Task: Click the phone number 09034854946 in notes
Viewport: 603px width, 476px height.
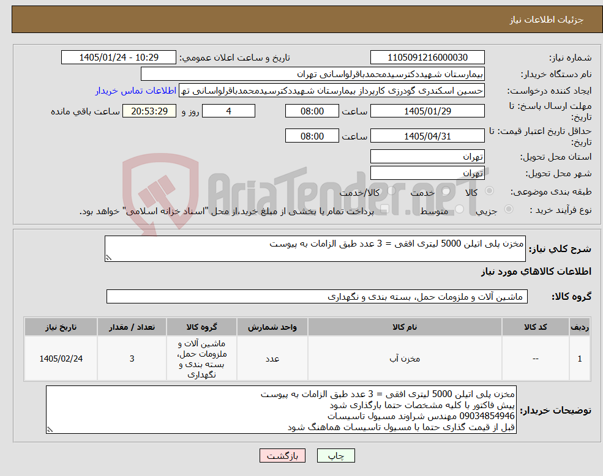Action: pos(487,417)
